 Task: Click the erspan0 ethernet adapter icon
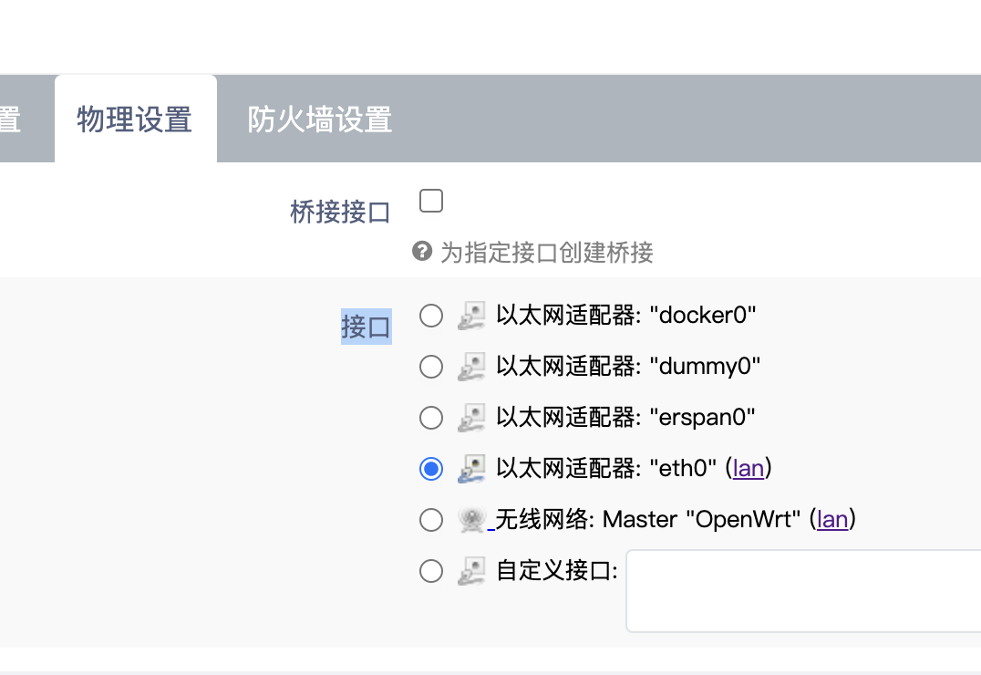point(471,418)
